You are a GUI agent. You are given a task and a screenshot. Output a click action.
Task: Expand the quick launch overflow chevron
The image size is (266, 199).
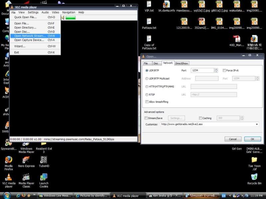[34, 195]
